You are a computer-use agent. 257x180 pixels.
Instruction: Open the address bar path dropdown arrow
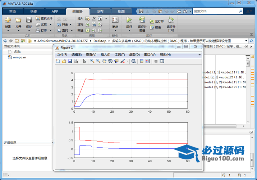click(x=246, y=41)
